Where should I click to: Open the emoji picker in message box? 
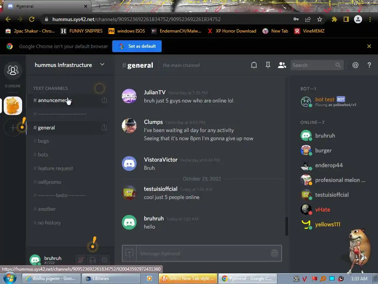275,253
